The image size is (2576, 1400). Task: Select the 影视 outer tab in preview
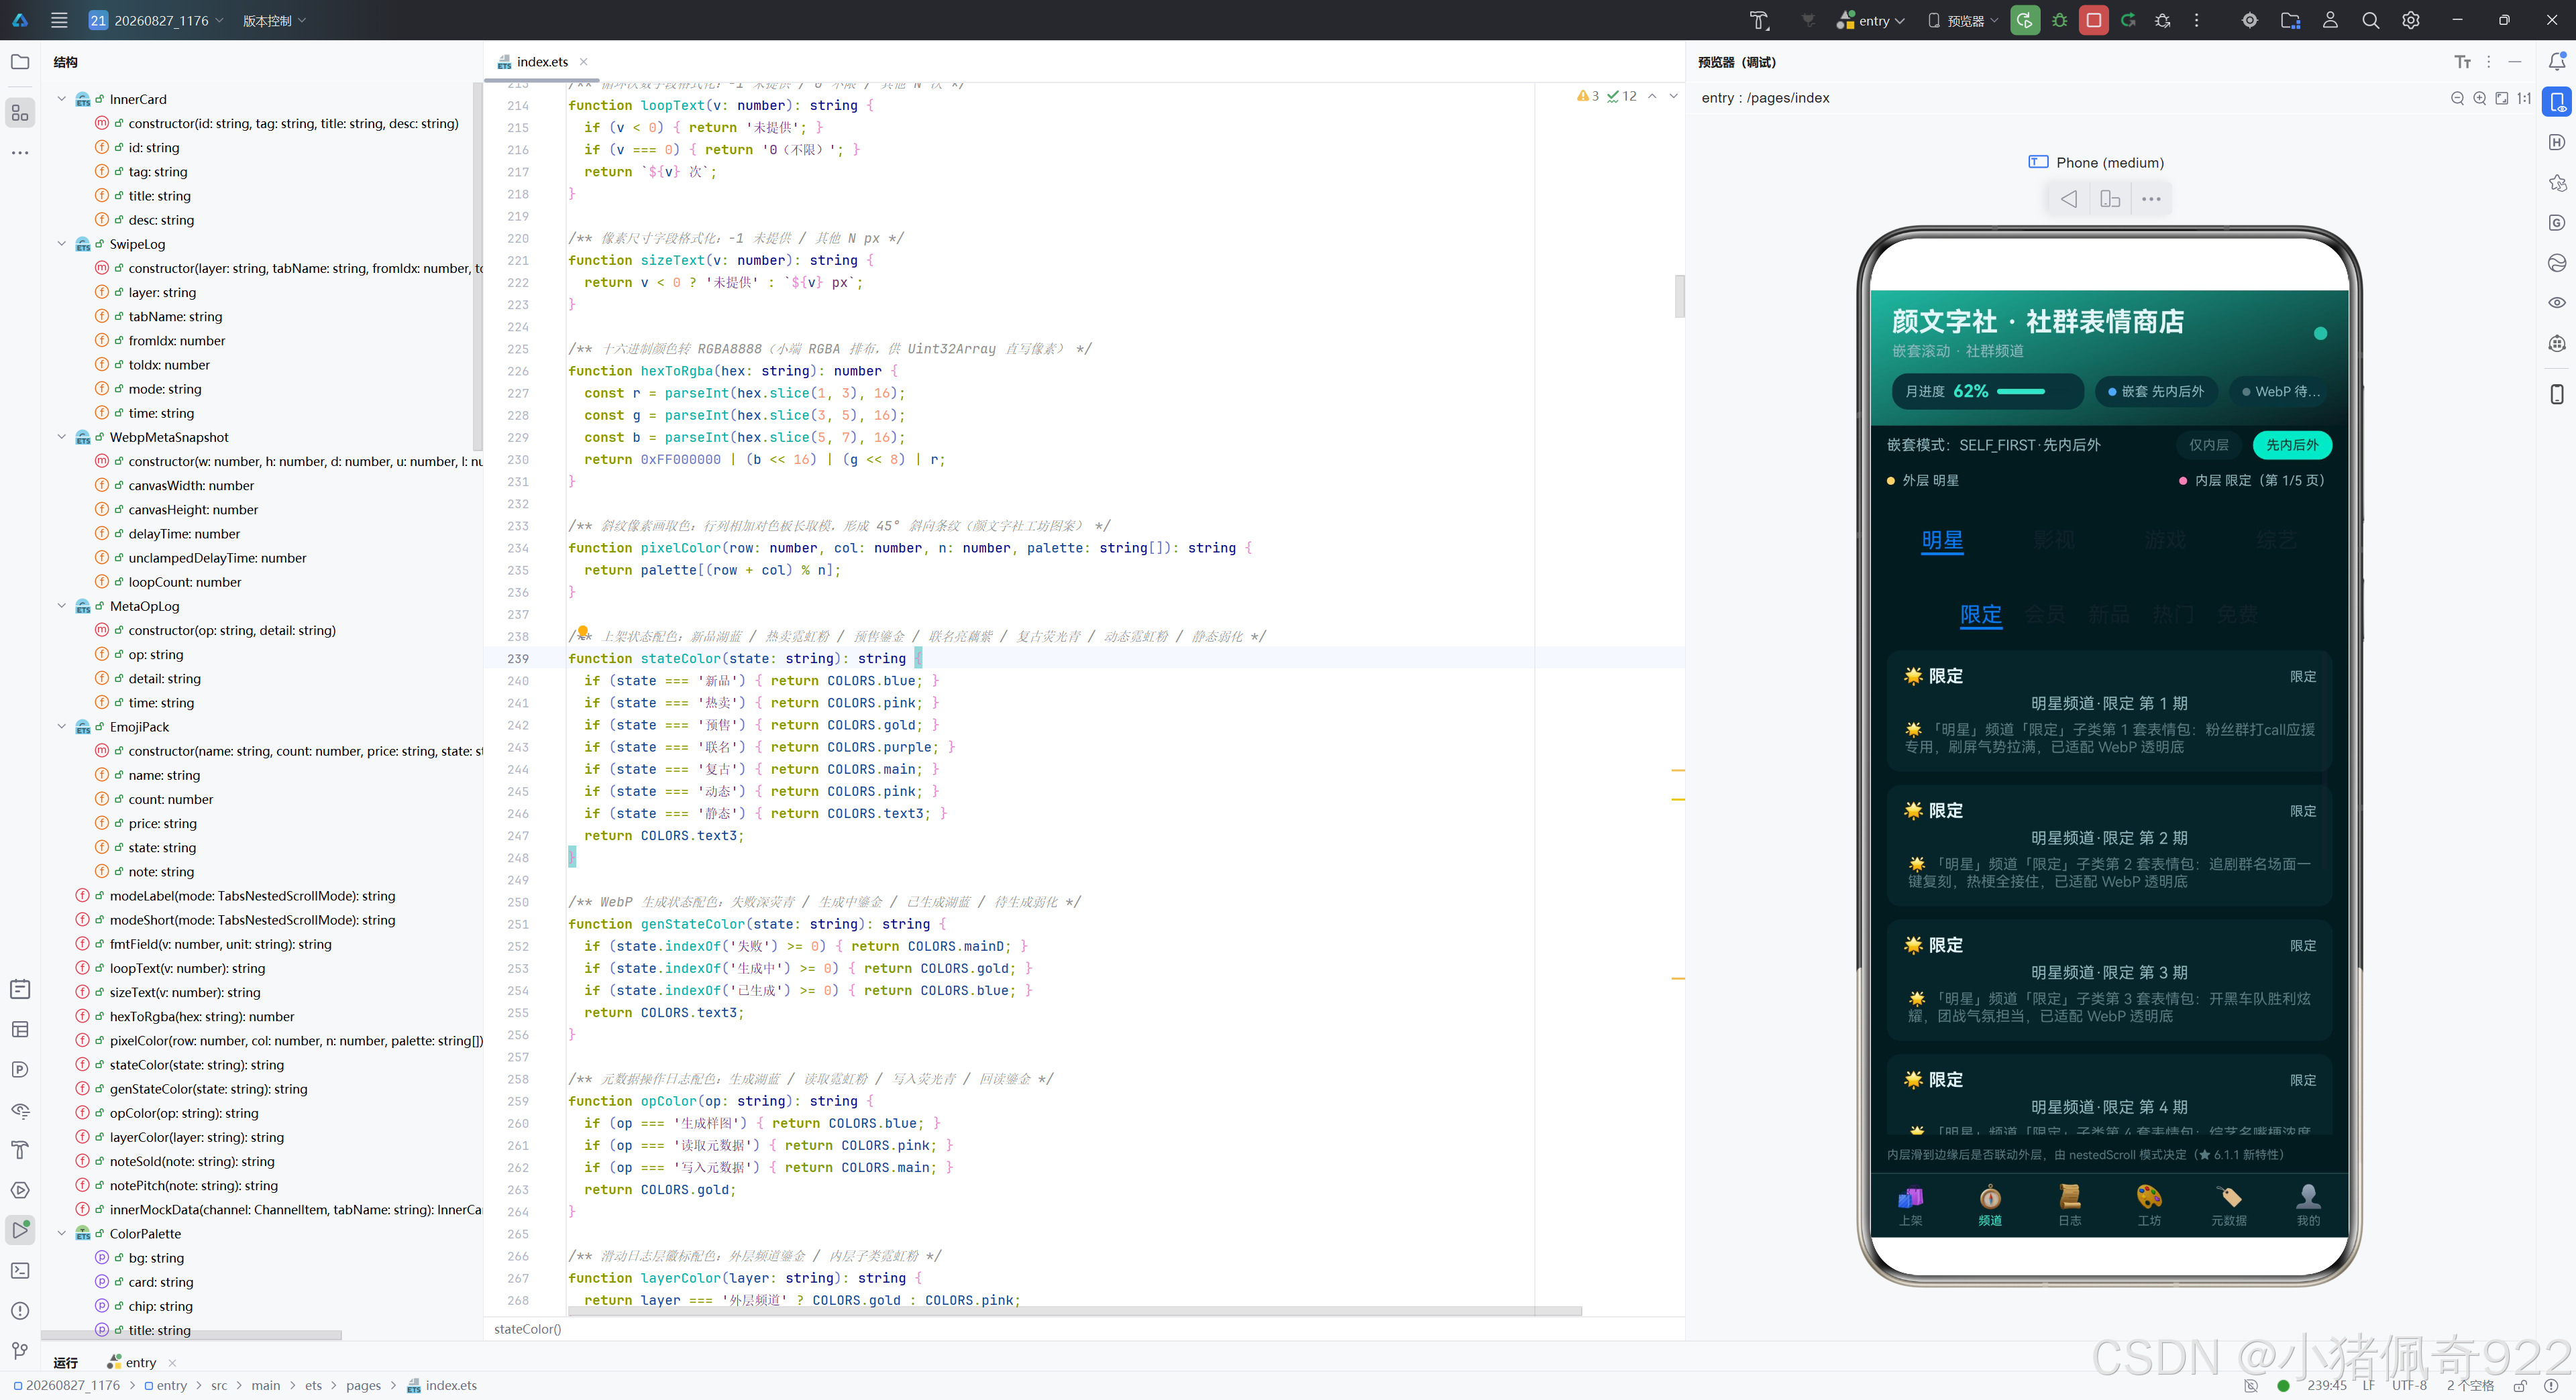[2054, 540]
